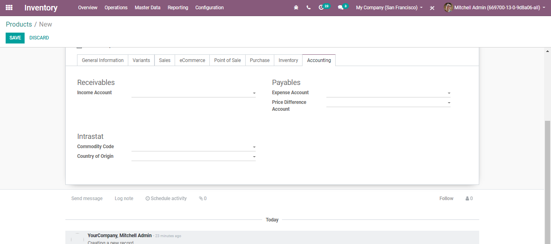Click the paperclip attachments icon
The image size is (551, 244).
pos(201,199)
